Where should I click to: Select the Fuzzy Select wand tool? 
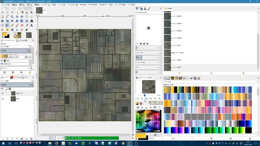(17, 12)
